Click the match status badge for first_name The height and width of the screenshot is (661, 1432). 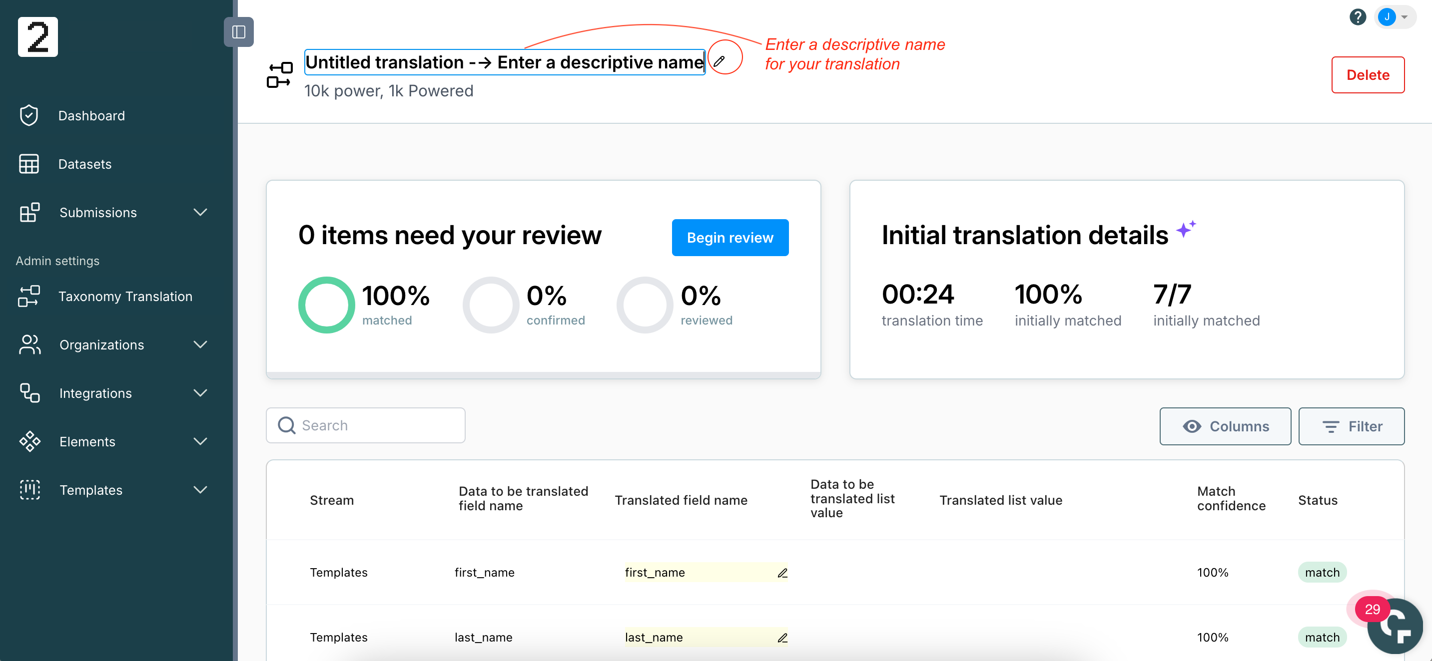coord(1322,572)
